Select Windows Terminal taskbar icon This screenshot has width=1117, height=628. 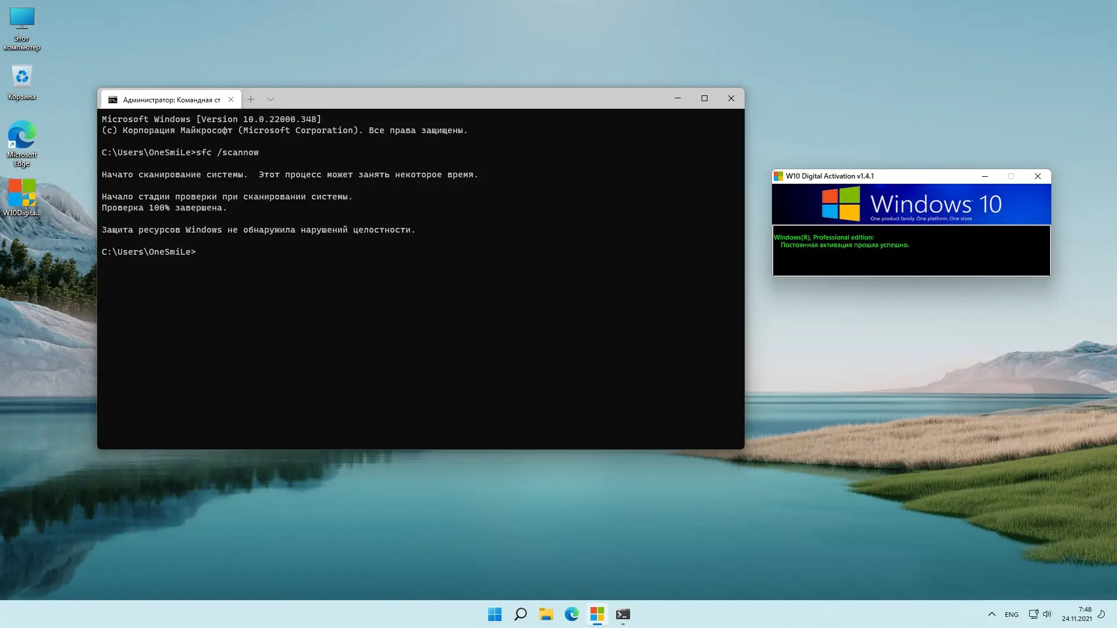click(x=622, y=614)
